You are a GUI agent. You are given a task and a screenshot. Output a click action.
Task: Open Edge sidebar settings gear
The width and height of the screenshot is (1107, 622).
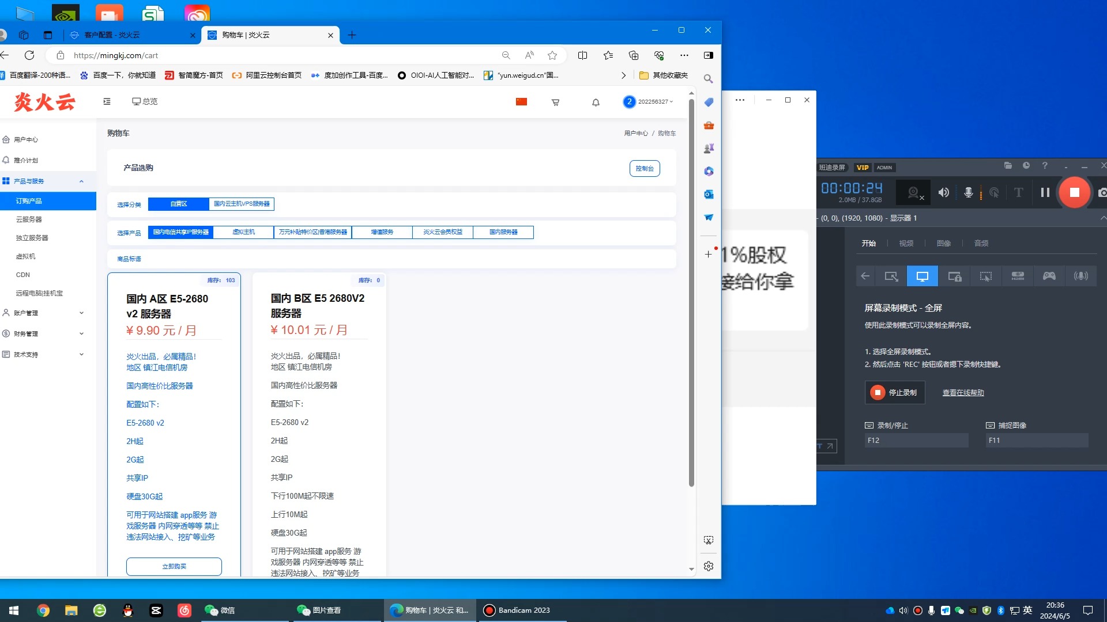[x=709, y=566]
